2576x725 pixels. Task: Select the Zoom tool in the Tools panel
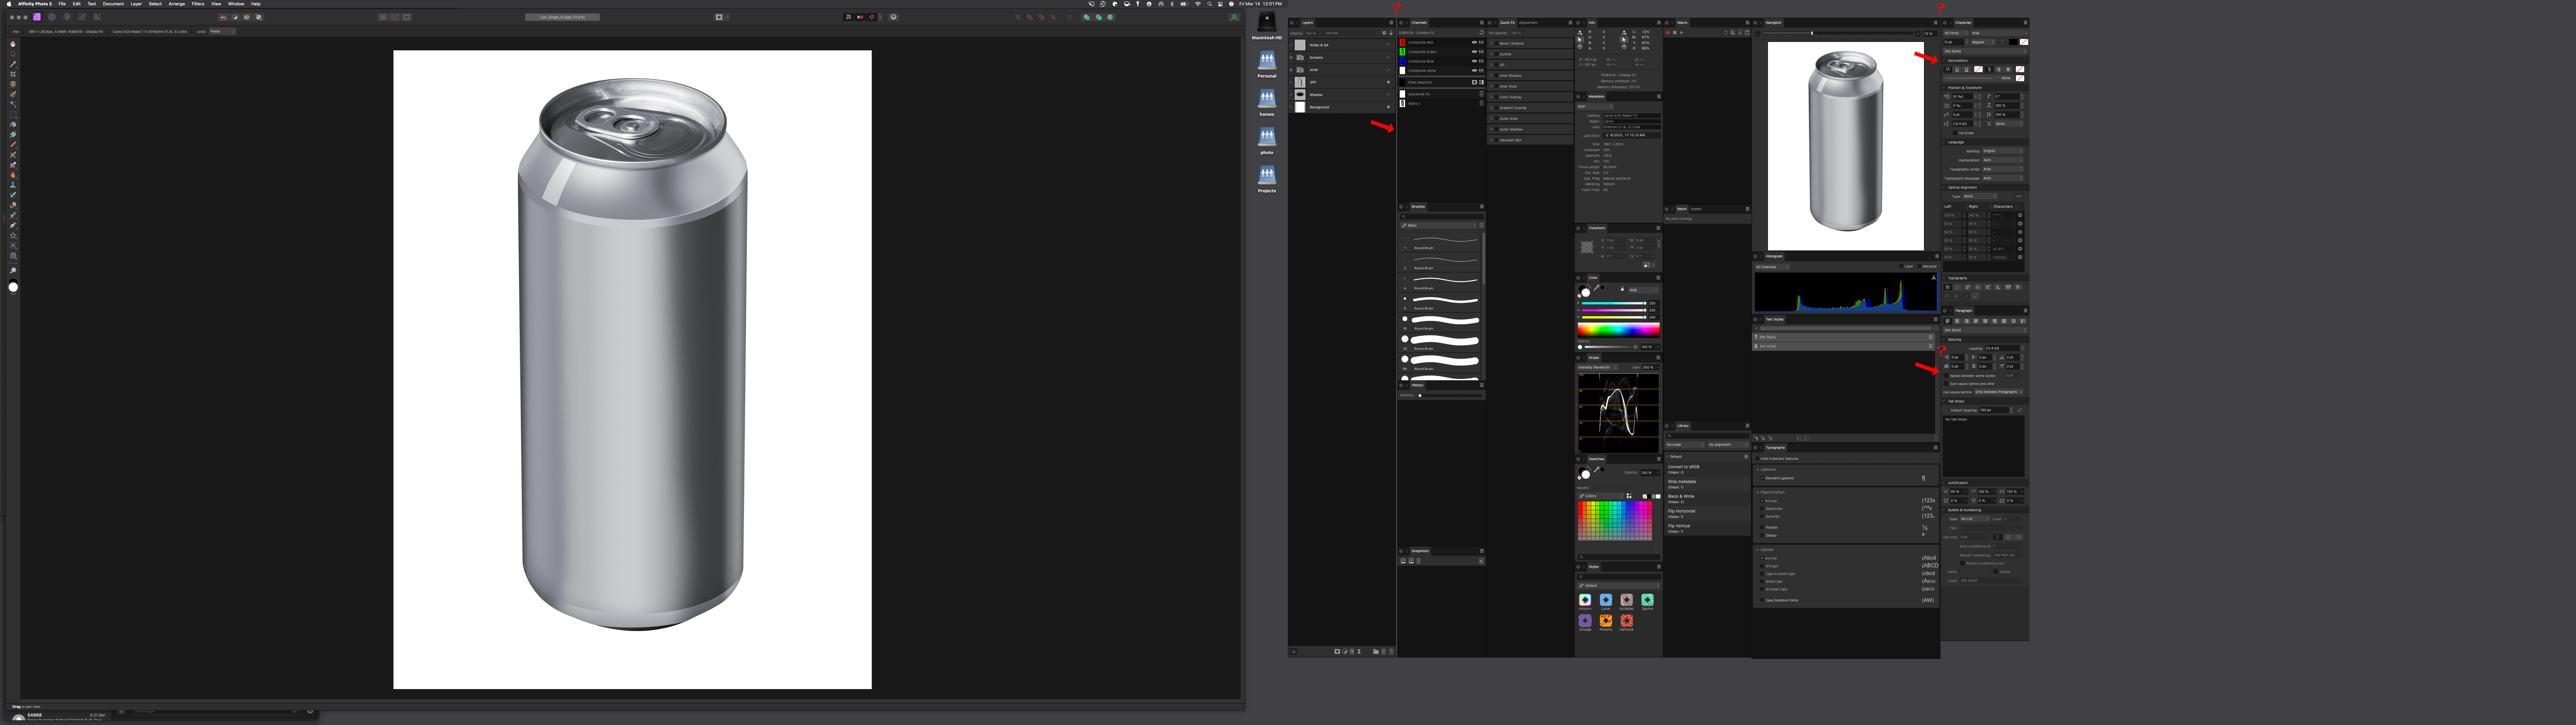tap(13, 271)
